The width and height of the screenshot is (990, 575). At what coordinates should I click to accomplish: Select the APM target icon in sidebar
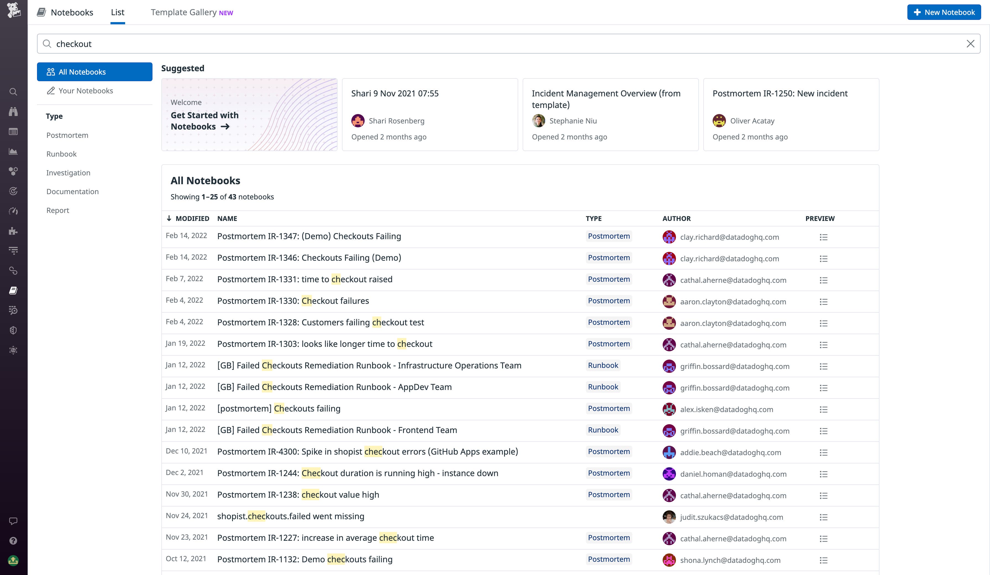tap(13, 191)
